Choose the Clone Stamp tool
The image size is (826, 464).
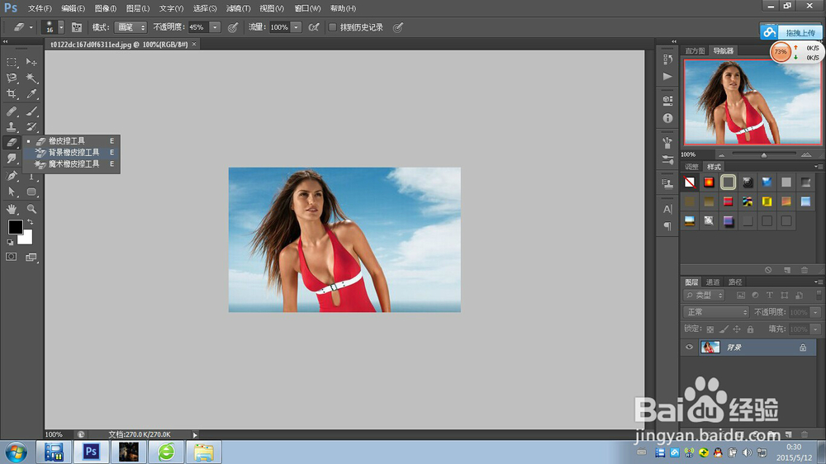pyautogui.click(x=12, y=127)
